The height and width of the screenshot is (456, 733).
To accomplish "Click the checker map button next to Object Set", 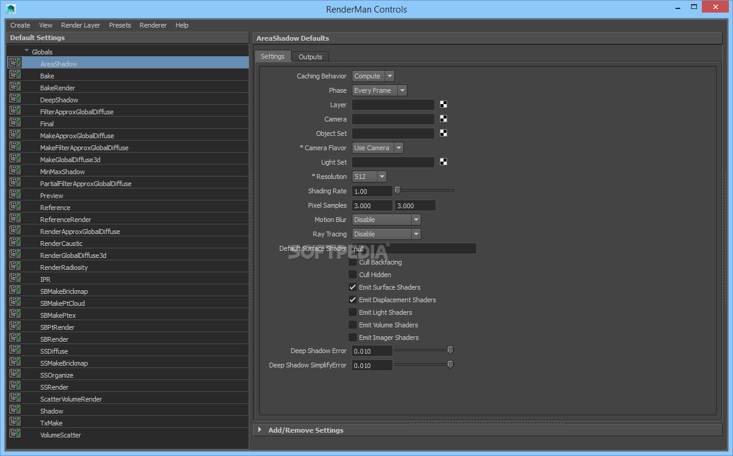I will click(444, 133).
